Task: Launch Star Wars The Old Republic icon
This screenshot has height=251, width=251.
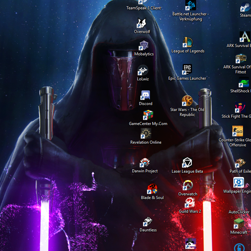Action: click(187, 101)
